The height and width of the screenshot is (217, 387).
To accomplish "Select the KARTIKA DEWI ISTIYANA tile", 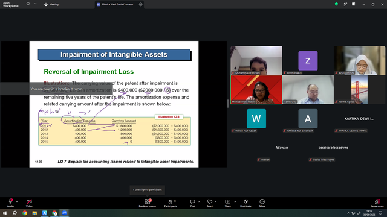I will [359, 119].
